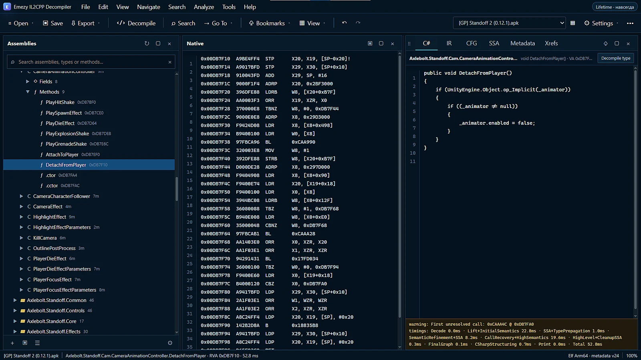Expand the Fields node
The image size is (641, 360).
point(28,82)
